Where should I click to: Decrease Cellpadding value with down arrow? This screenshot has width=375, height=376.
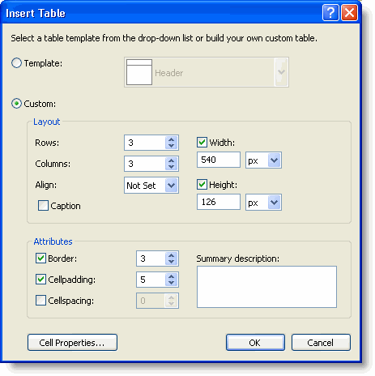[x=171, y=283]
